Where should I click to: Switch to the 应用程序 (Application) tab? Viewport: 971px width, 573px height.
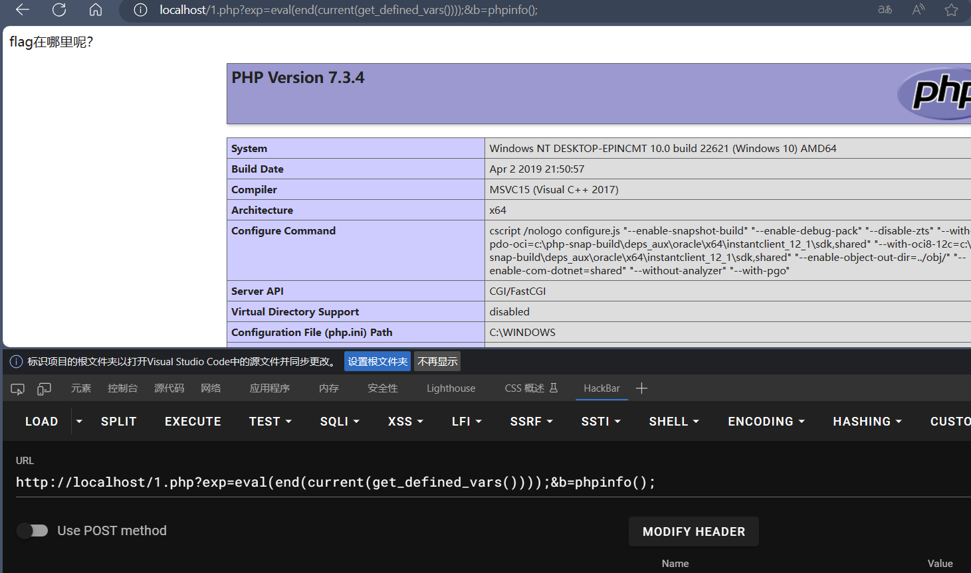(x=270, y=388)
